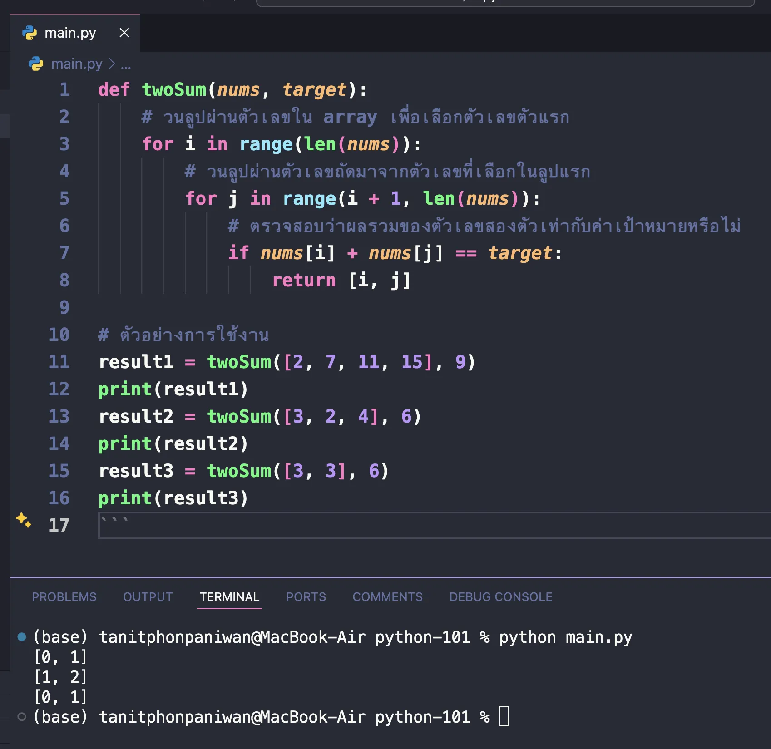The height and width of the screenshot is (749, 771).
Task: Click line number 9 in the gutter
Action: [64, 307]
